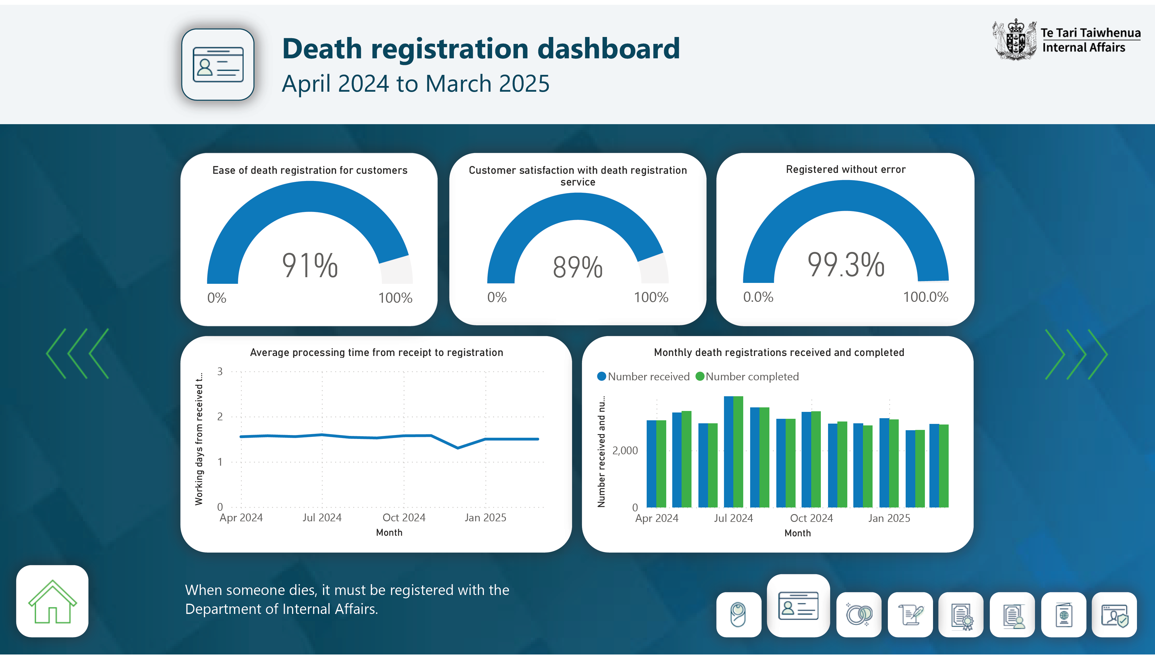Click the 91% ease of registration gauge
The height and width of the screenshot is (659, 1155).
[x=310, y=233]
